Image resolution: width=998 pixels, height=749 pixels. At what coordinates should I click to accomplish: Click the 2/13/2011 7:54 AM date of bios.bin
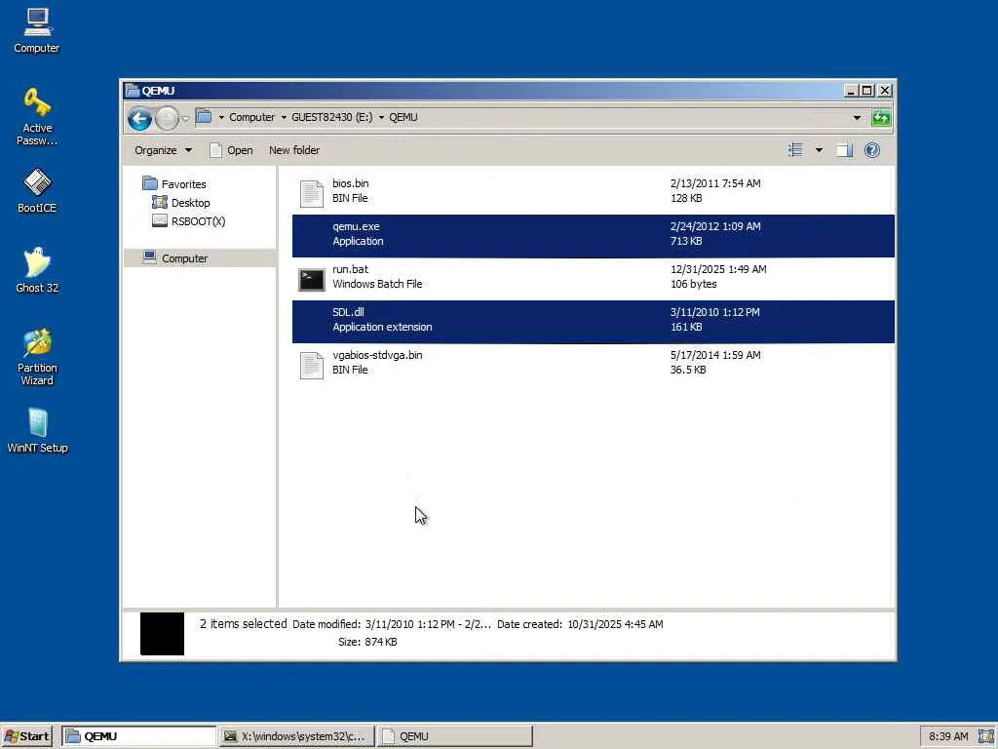(x=715, y=183)
